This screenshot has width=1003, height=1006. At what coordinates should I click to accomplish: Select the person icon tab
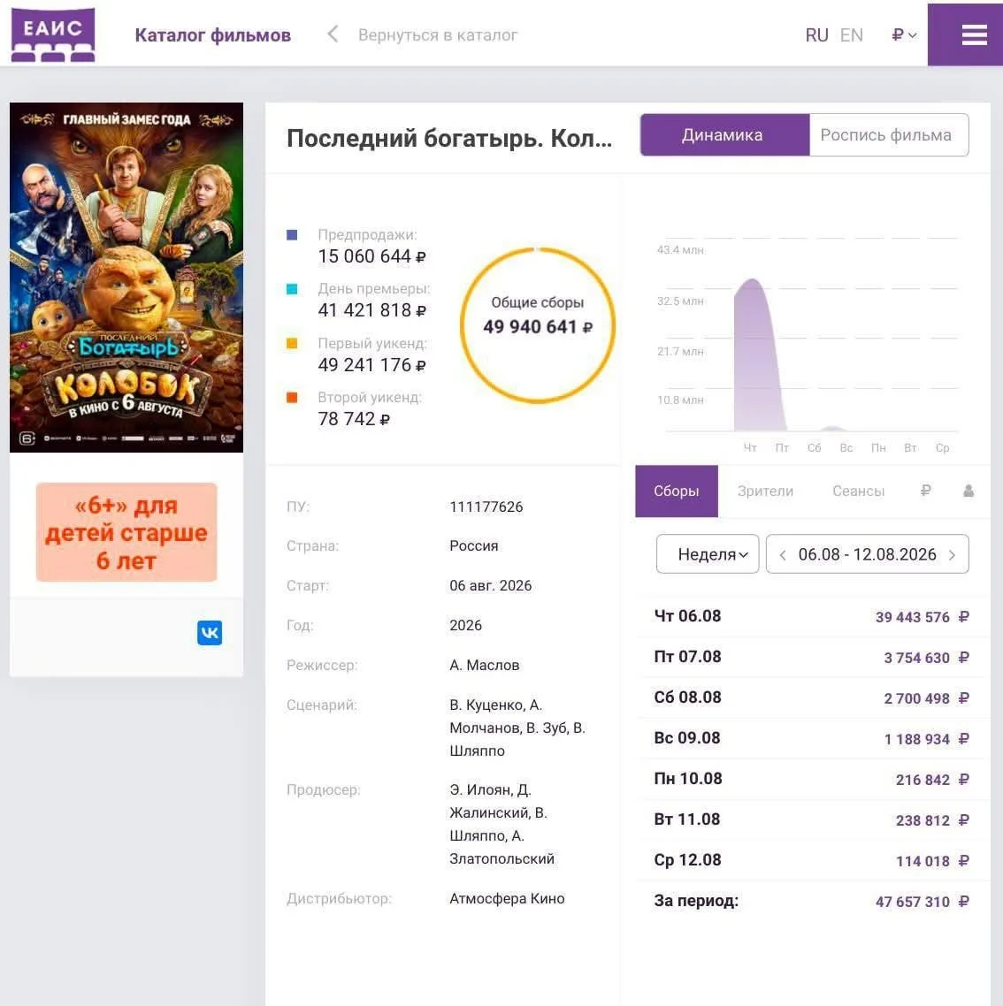point(969,491)
